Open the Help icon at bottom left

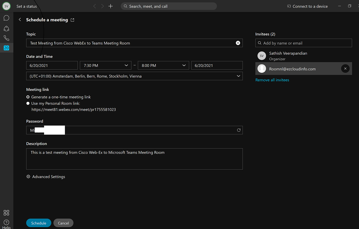tap(6, 222)
